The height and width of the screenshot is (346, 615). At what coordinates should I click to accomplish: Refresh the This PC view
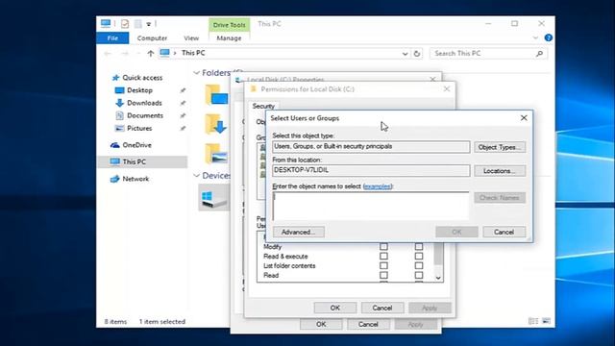[417, 54]
